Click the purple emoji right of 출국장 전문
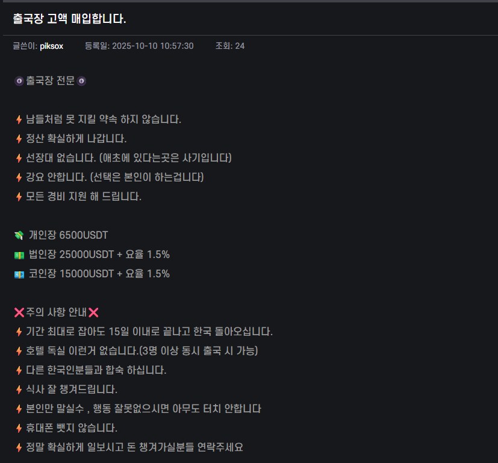 coord(81,81)
